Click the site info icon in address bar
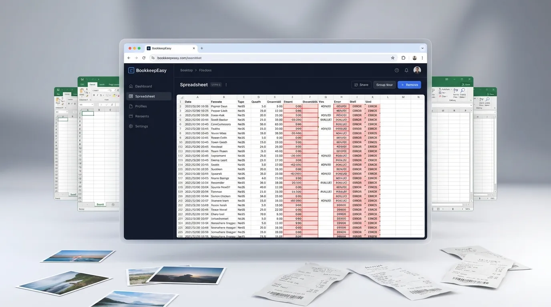Image resolution: width=551 pixels, height=307 pixels. coord(153,58)
